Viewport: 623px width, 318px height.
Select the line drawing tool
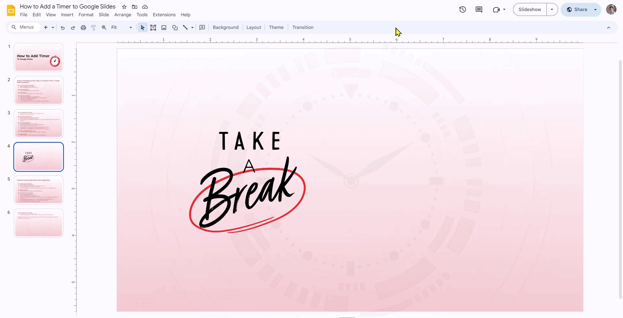(185, 27)
